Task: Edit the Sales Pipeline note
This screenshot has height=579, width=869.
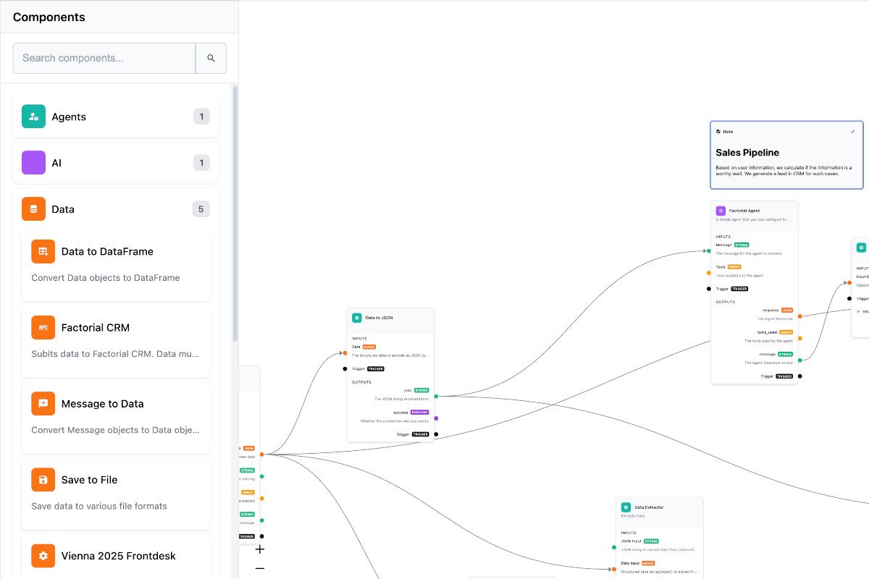Action: [x=852, y=131]
